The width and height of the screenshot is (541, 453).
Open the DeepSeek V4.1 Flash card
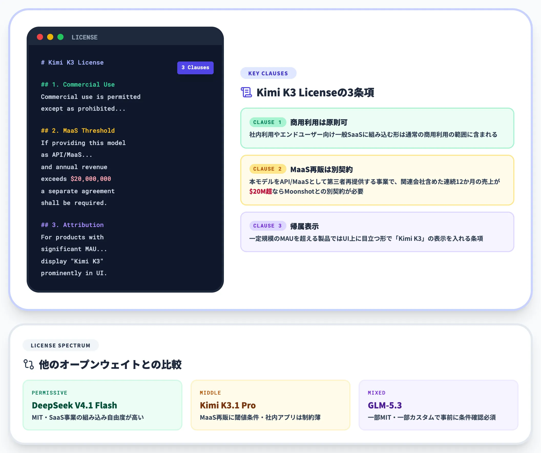pos(102,405)
